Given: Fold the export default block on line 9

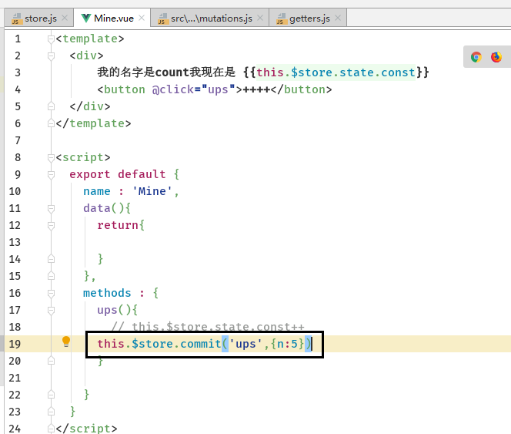Looking at the screenshot, I should (x=51, y=175).
